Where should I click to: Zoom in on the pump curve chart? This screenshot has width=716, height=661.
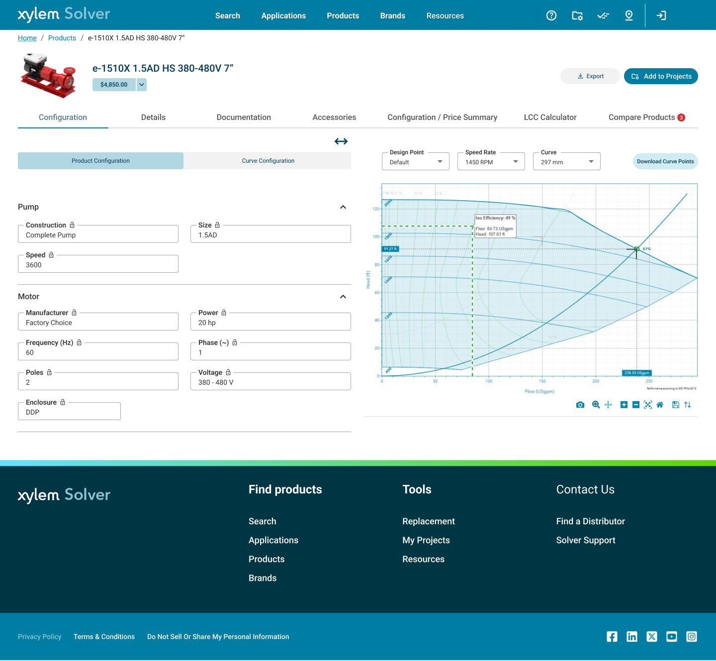coord(624,405)
